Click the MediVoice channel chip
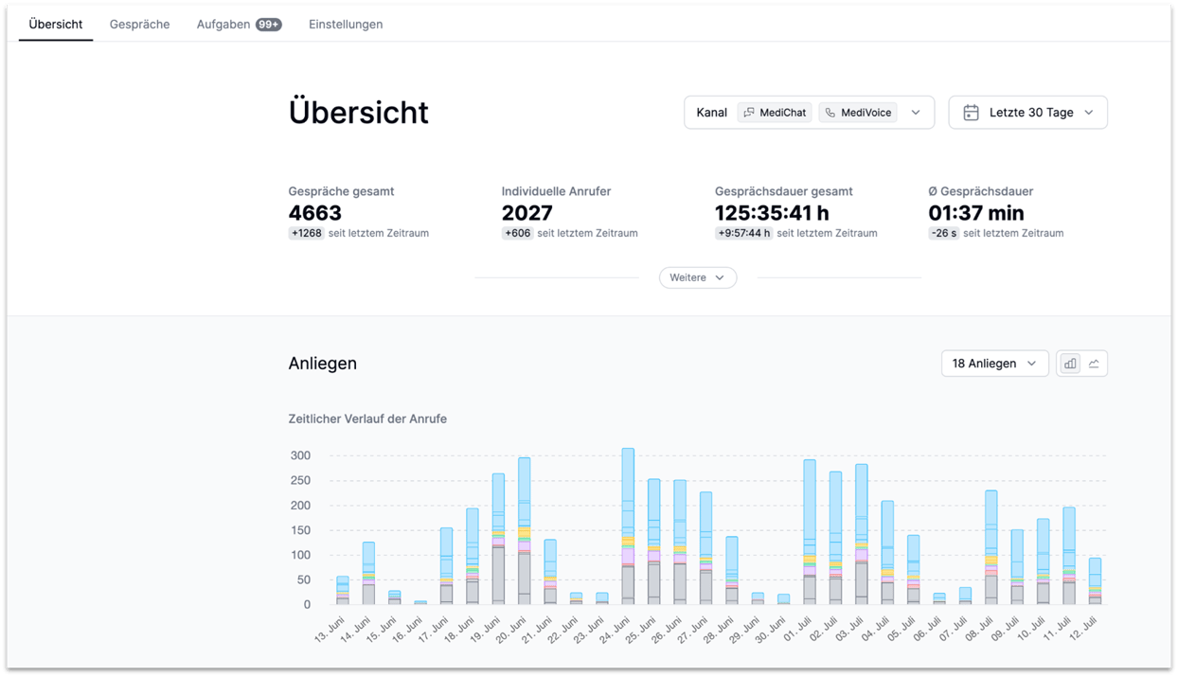 point(858,113)
